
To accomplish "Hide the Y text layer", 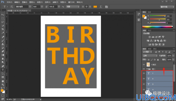I will (144, 73).
